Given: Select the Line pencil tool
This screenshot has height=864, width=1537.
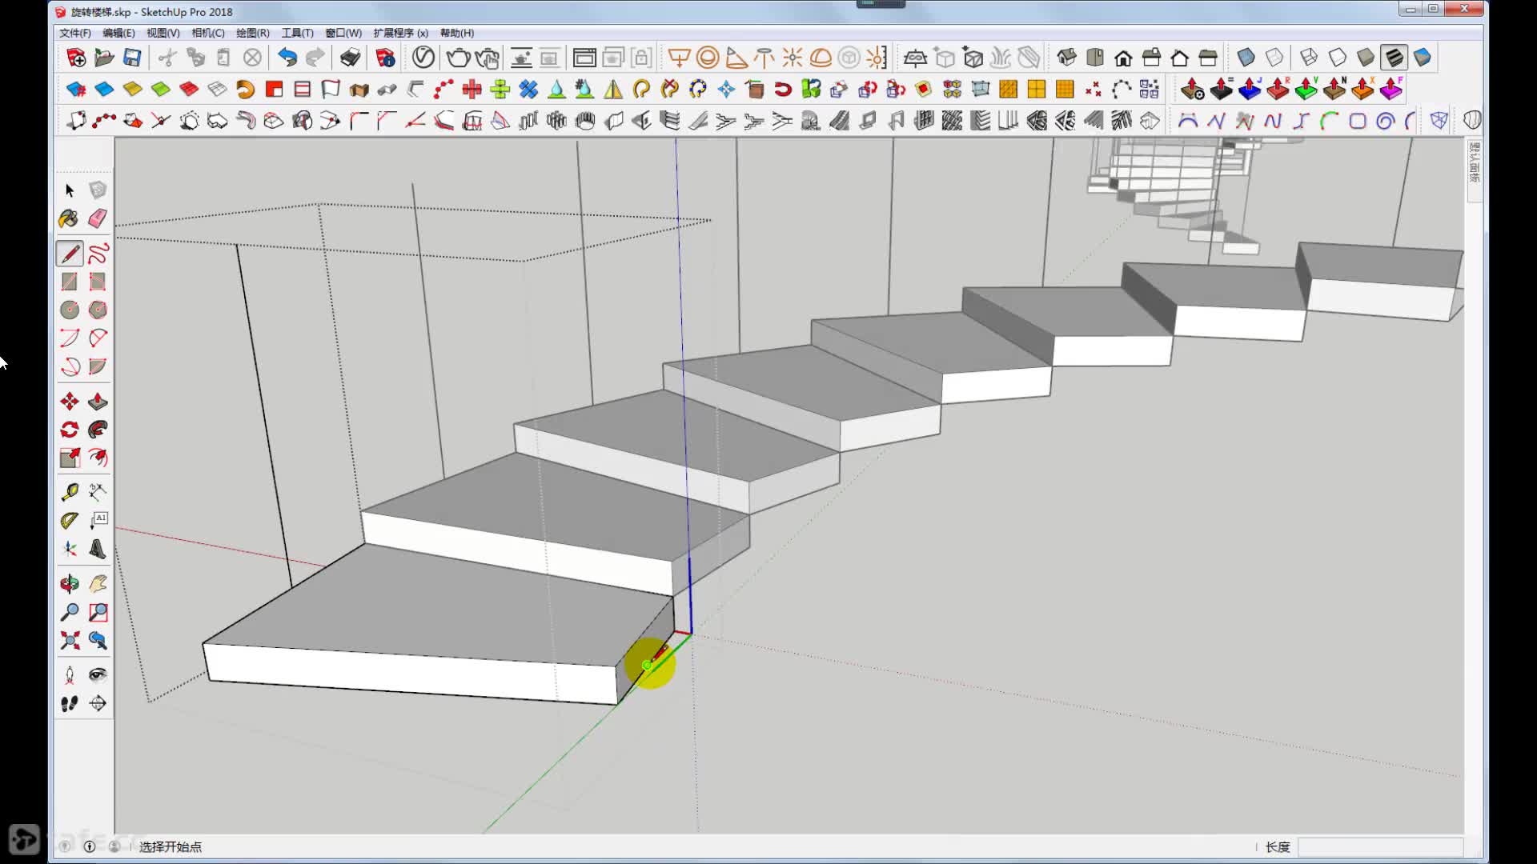Looking at the screenshot, I should (70, 254).
